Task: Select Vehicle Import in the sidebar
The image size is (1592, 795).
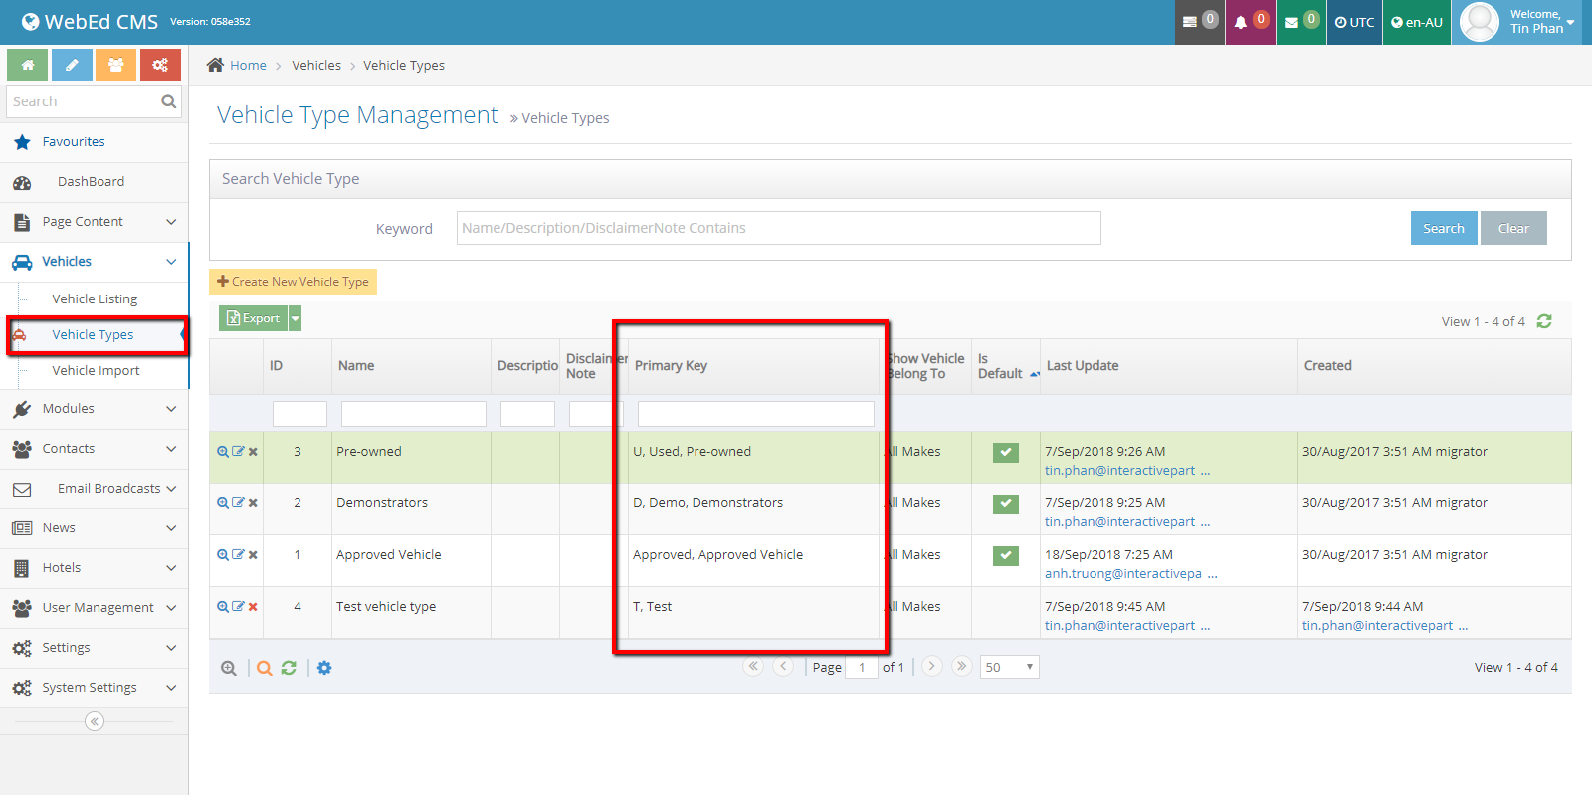Action: coord(96,371)
